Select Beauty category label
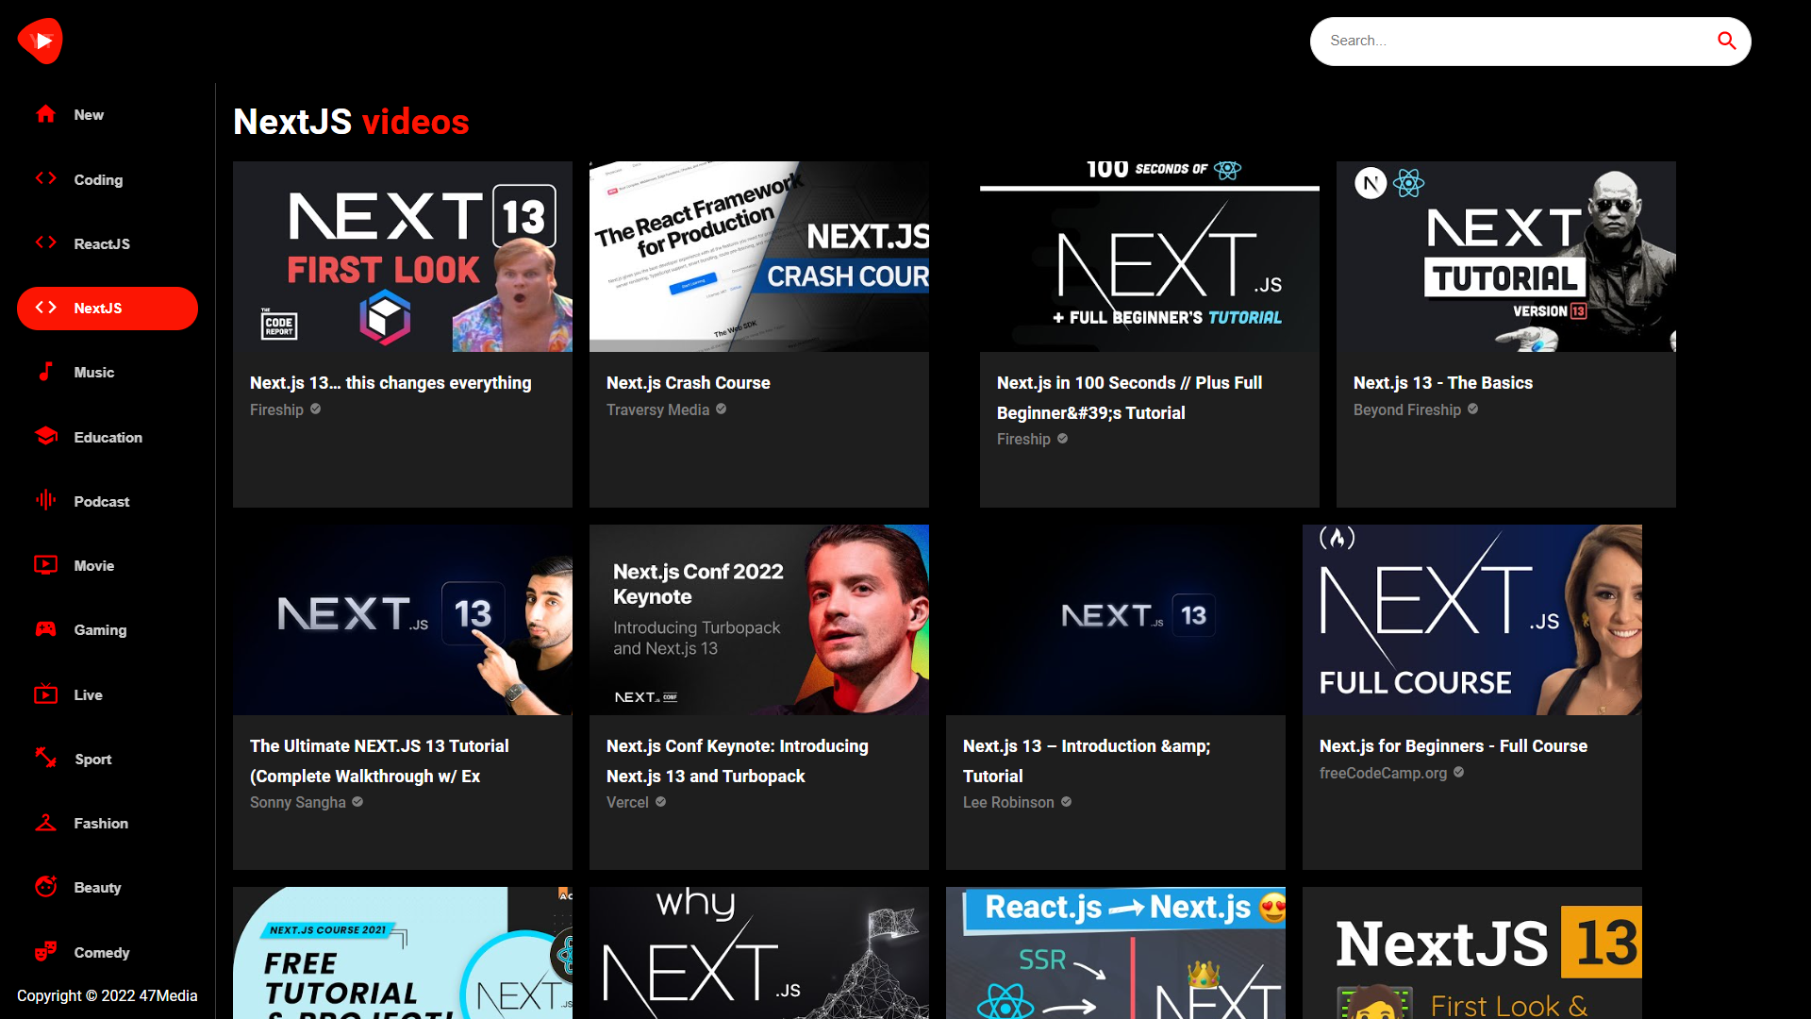 click(x=97, y=888)
